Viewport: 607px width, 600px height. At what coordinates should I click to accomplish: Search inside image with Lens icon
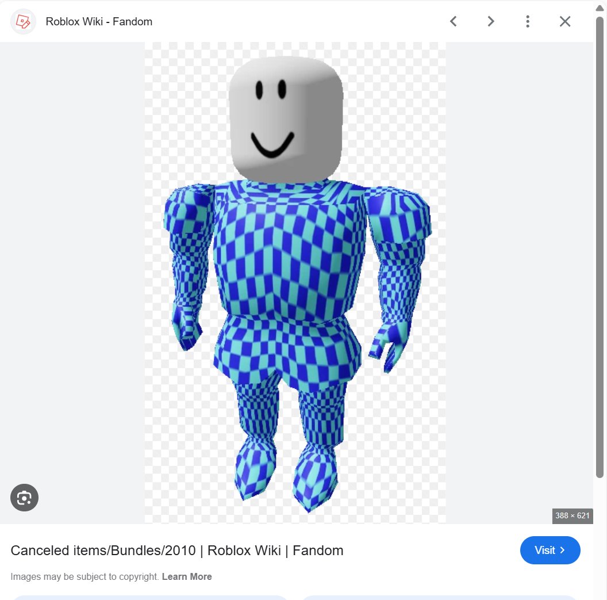click(x=24, y=498)
